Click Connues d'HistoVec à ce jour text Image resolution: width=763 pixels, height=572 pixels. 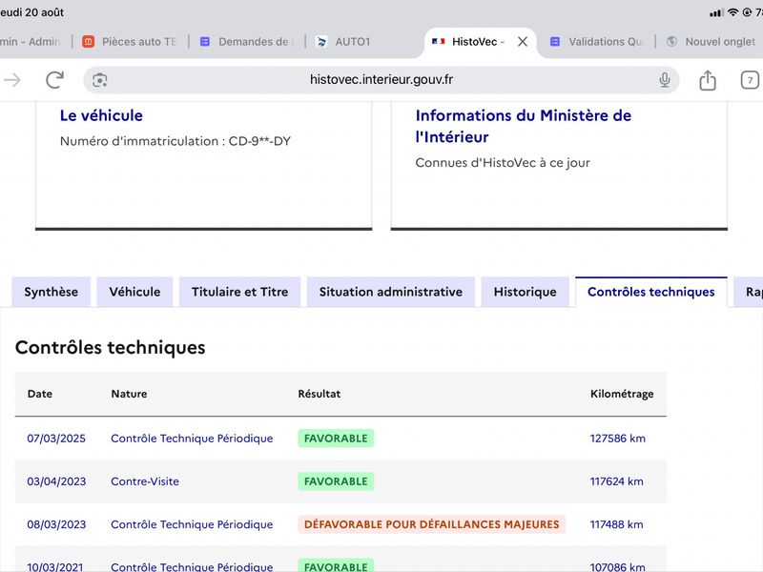(x=503, y=163)
